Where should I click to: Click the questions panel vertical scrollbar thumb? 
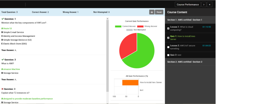(107, 56)
